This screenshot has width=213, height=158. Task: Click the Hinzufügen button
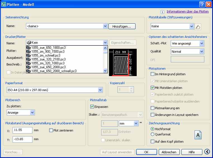[x=122, y=26]
